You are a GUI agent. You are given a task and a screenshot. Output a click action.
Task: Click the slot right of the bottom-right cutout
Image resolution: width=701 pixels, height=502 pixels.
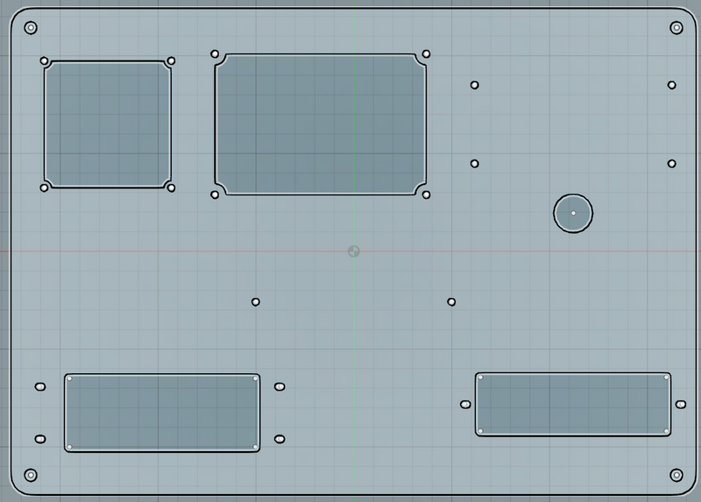tap(681, 405)
